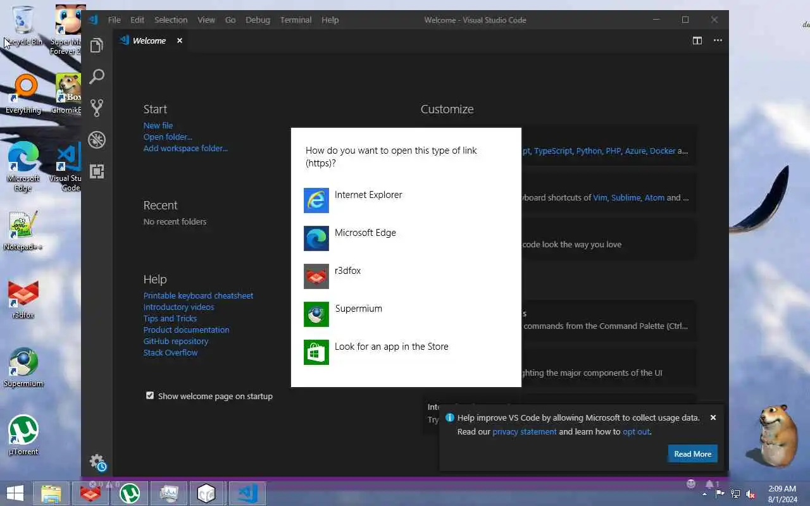The width and height of the screenshot is (810, 506).
Task: Click the Docker link
Action: 663,151
